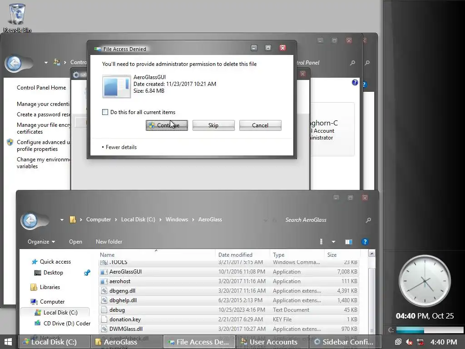Select dbgeng.dll in the file list
This screenshot has height=349, width=465.
pos(229,291)
